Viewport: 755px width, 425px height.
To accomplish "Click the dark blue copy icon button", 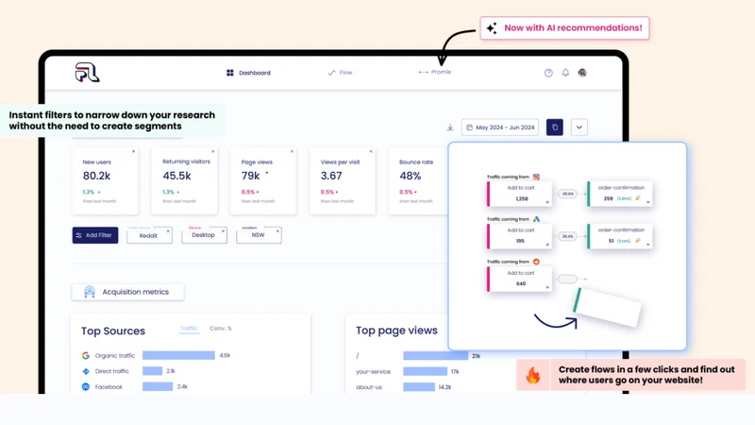I will click(x=555, y=127).
